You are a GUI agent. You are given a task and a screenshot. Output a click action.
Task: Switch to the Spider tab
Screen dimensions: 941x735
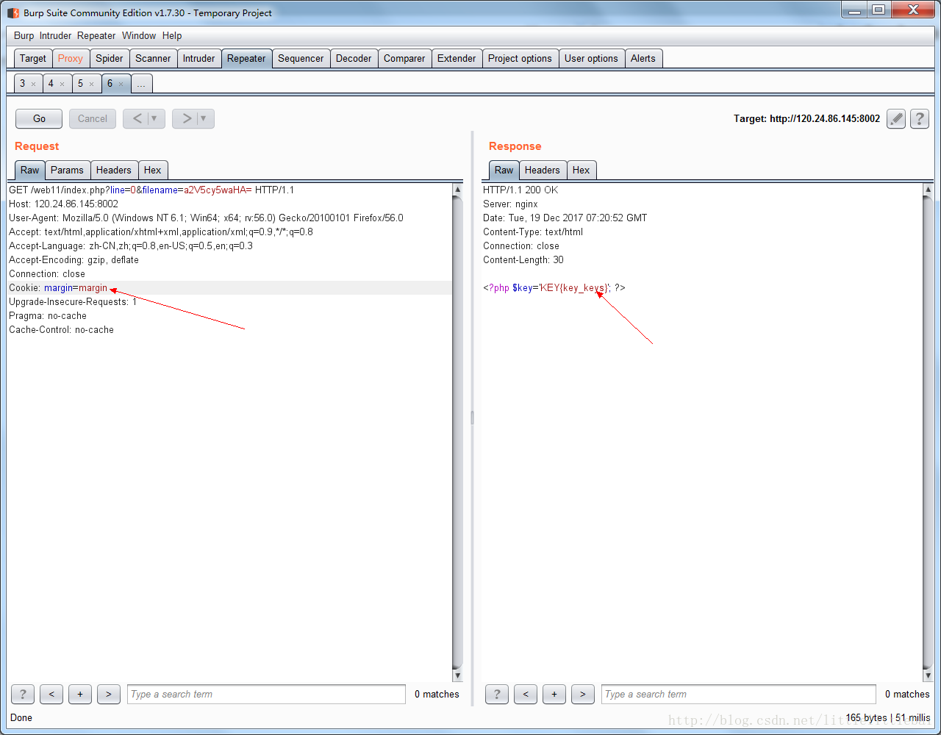(x=110, y=59)
